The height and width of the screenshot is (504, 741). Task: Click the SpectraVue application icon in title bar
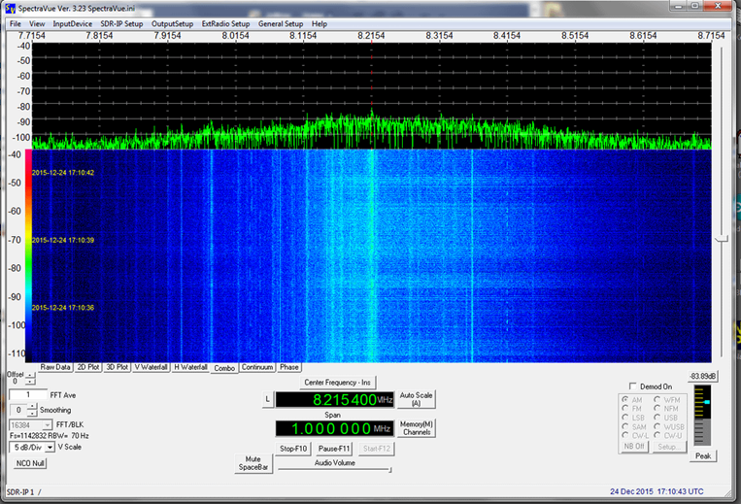[x=9, y=9]
